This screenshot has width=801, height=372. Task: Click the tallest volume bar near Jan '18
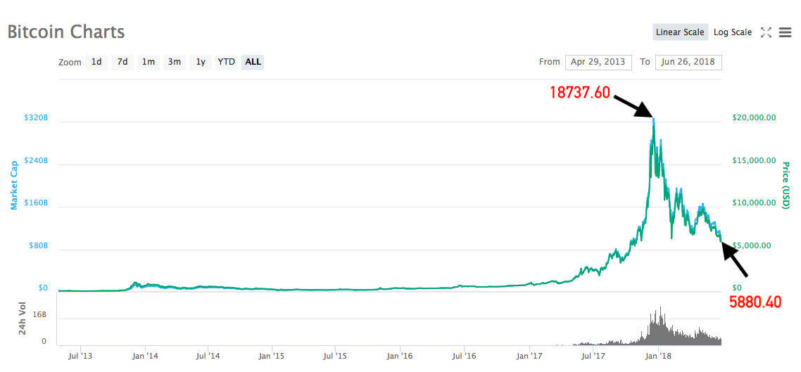(660, 326)
